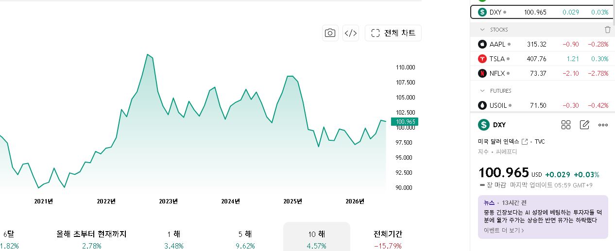The width and height of the screenshot is (615, 251).
Task: Click the 2025년 label on the time axis
Action: pyautogui.click(x=292, y=201)
